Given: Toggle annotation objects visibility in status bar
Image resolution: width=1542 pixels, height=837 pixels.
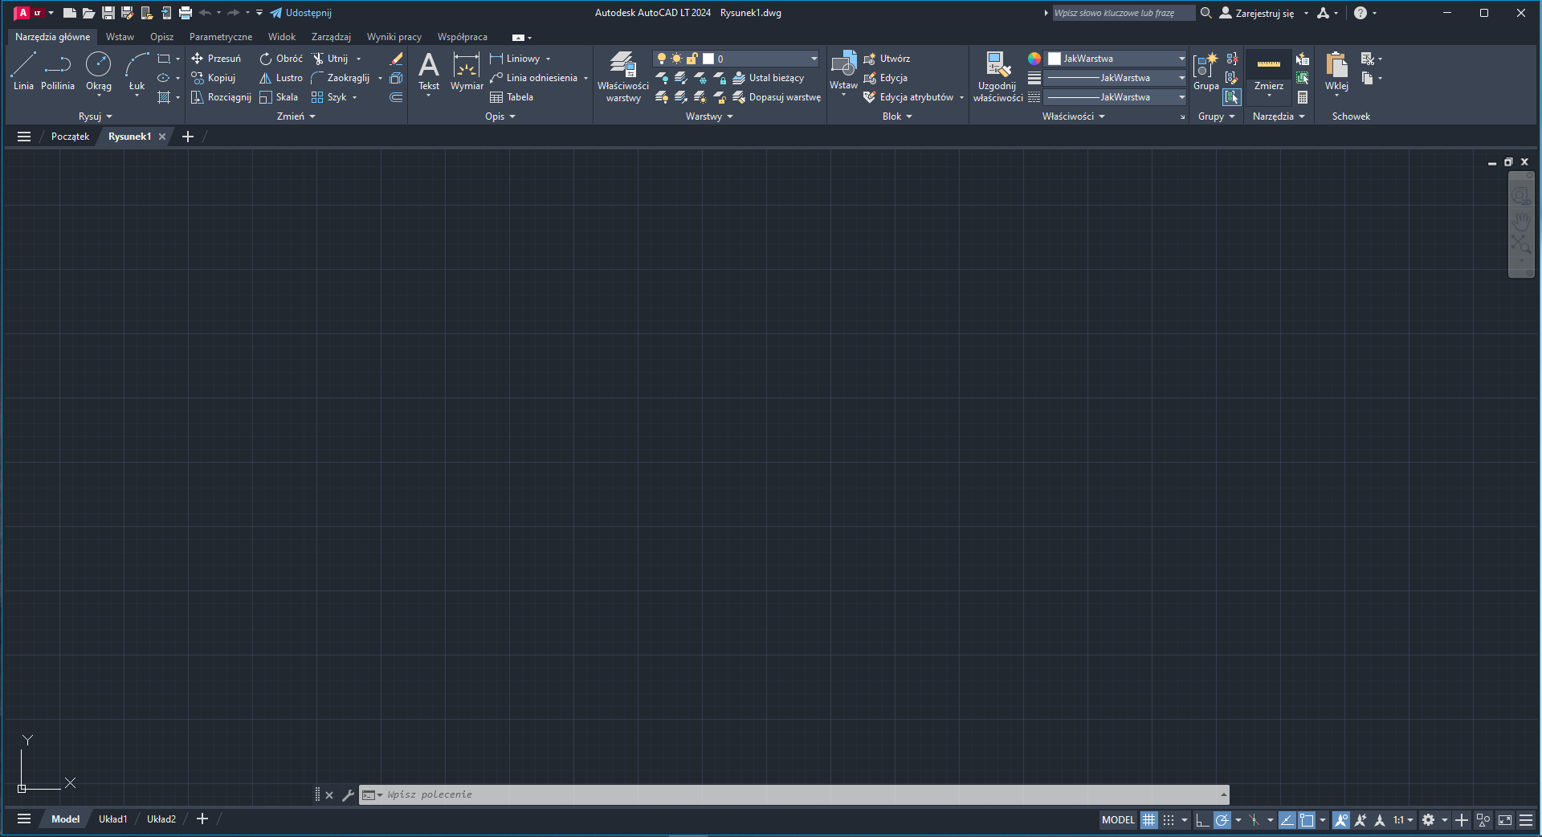Looking at the screenshot, I should [1341, 820].
